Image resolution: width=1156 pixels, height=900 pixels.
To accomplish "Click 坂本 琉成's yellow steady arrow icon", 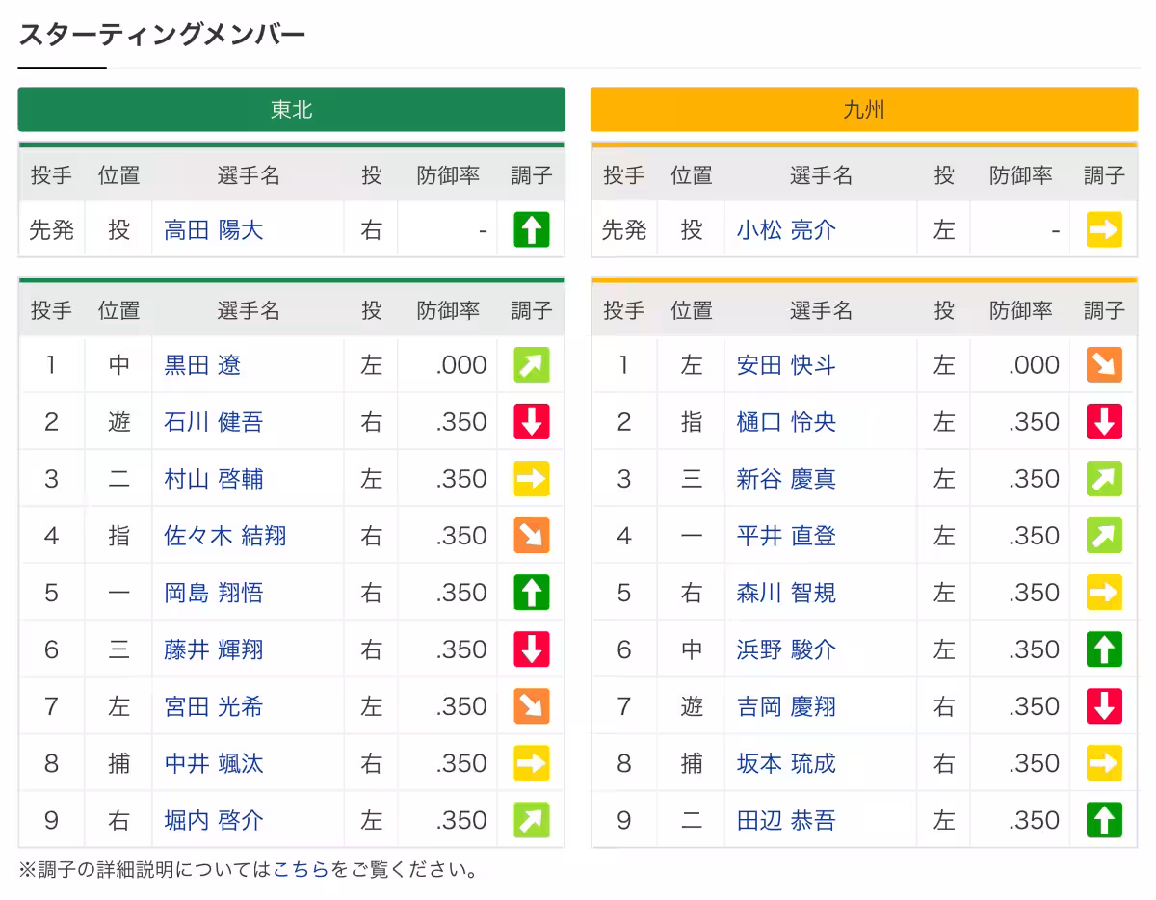I will click(1103, 762).
